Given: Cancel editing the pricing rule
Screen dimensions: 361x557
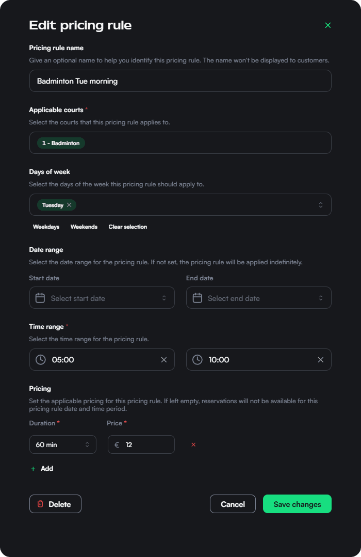Looking at the screenshot, I should [x=233, y=503].
